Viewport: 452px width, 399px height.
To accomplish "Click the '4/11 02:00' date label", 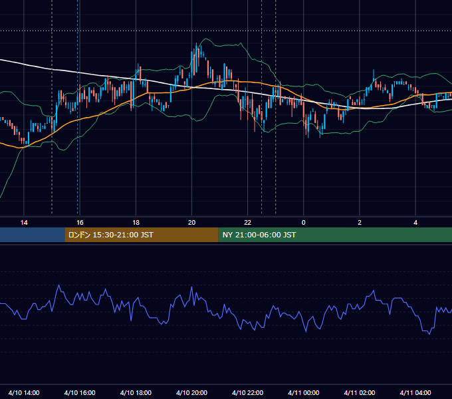I will (x=360, y=392).
